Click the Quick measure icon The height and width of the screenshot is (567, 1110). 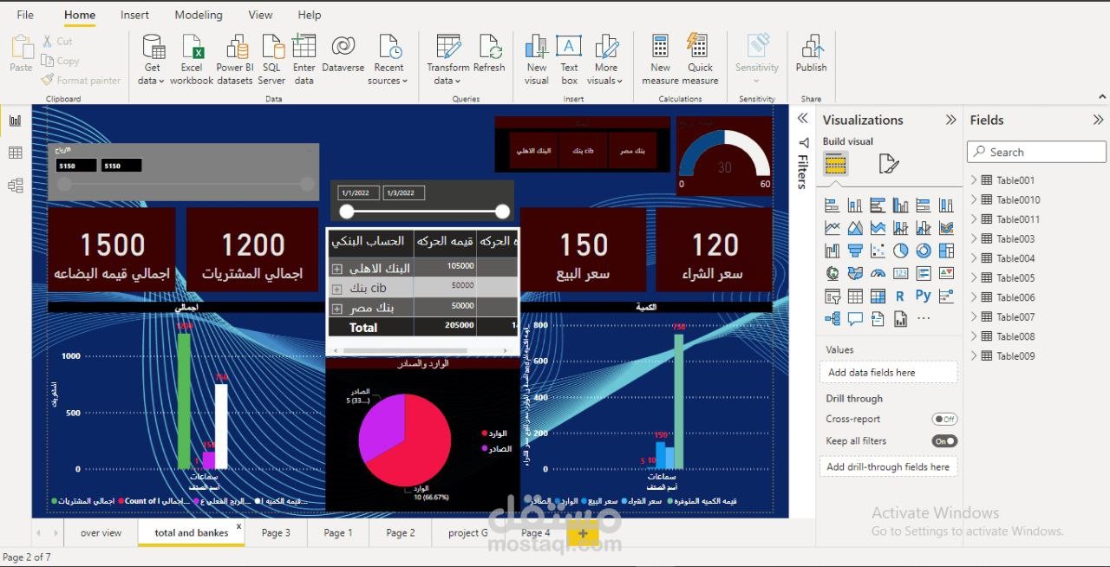coord(699,49)
